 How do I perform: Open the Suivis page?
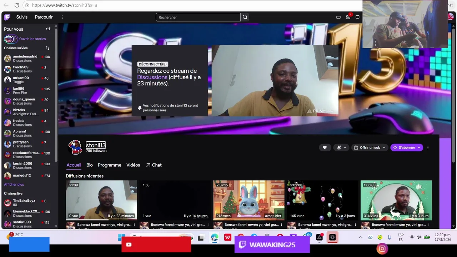point(22,17)
